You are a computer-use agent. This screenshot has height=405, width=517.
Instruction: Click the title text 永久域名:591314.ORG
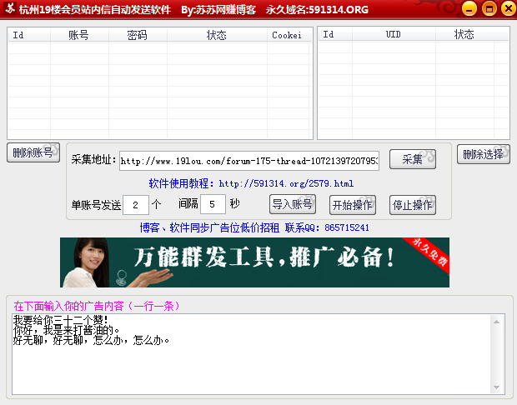[317, 9]
